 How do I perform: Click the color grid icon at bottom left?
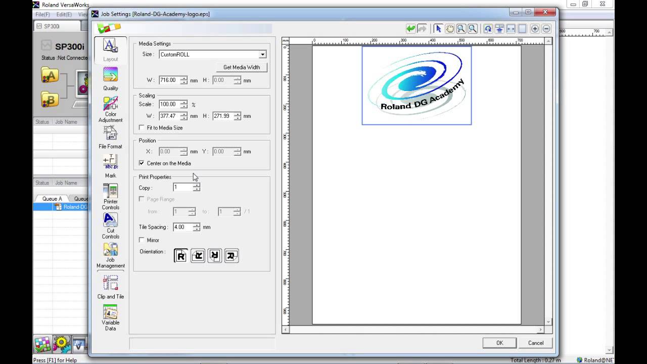click(42, 344)
